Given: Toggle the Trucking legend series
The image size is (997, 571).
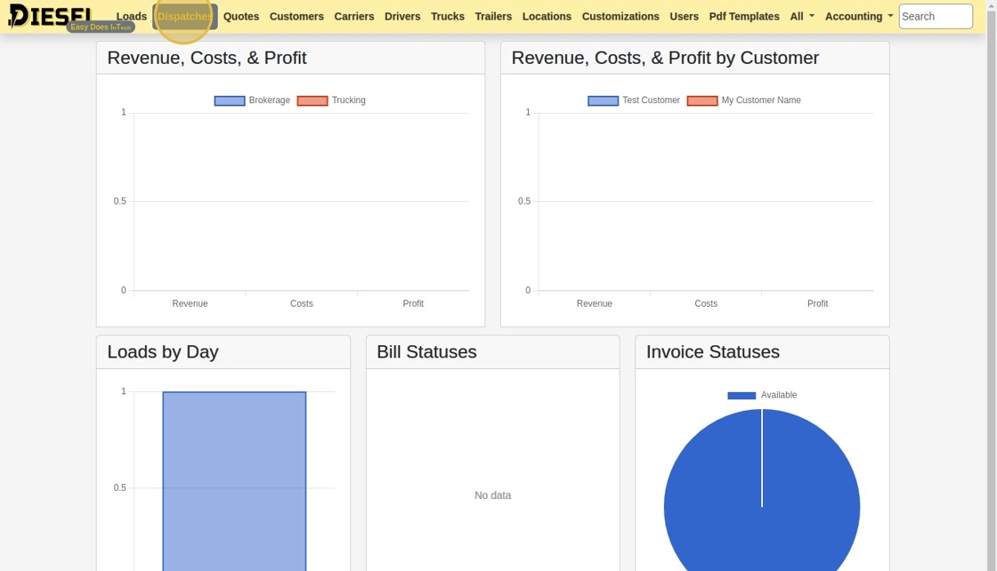Looking at the screenshot, I should tap(331, 101).
